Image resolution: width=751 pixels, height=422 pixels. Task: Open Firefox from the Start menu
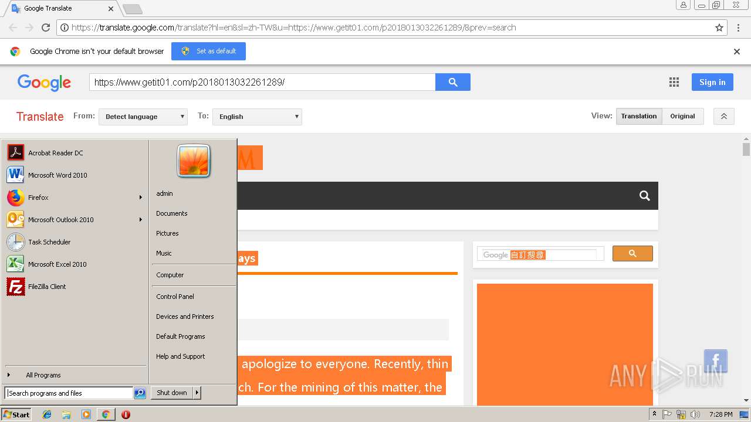point(75,198)
